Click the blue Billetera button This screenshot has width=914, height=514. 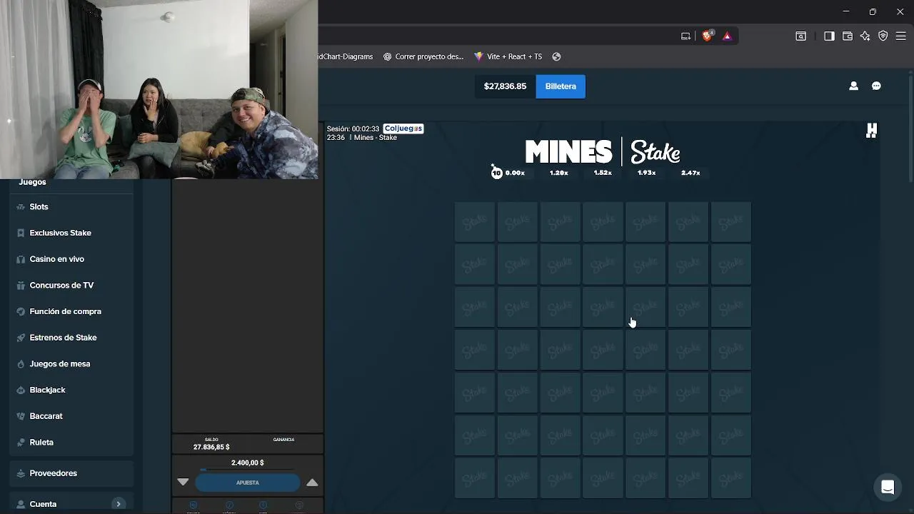pos(561,86)
